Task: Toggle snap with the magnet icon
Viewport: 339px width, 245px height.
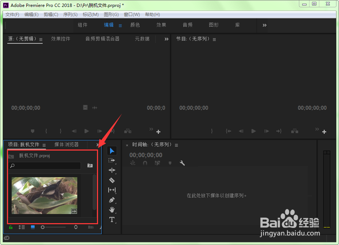Action: [x=145, y=163]
